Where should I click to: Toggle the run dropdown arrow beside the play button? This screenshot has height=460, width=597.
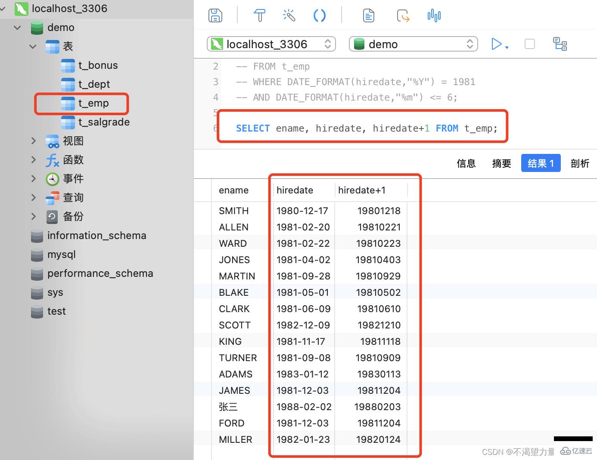coord(507,46)
